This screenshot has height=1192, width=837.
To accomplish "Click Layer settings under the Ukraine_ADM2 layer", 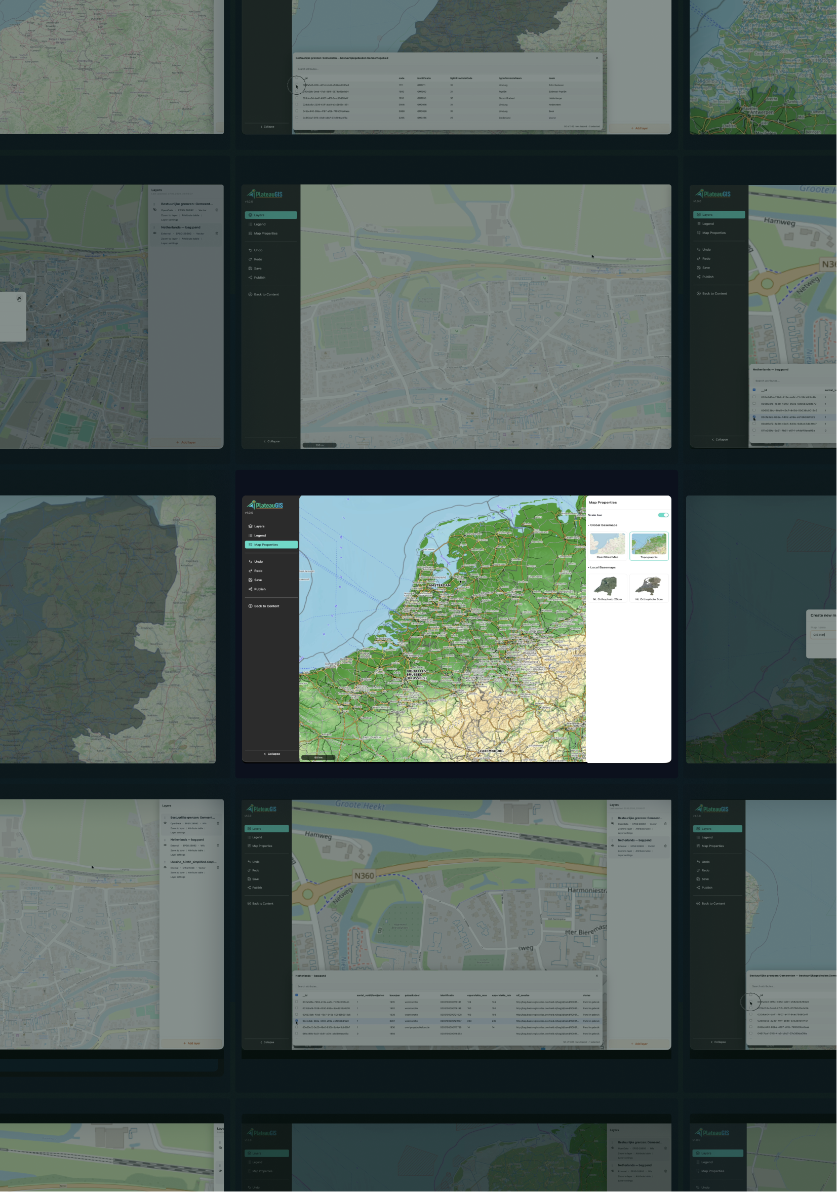I will (x=178, y=877).
